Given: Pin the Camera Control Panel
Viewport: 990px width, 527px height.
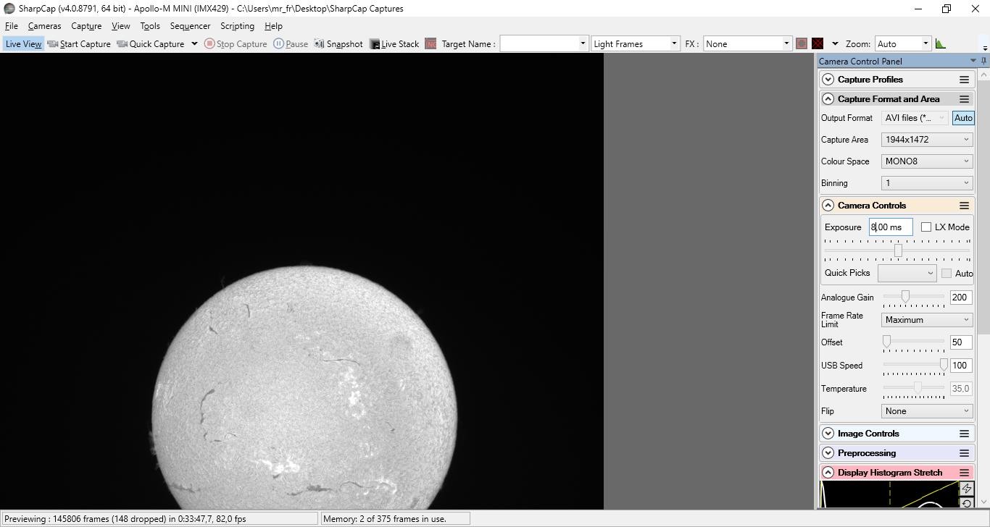Looking at the screenshot, I should click(983, 61).
